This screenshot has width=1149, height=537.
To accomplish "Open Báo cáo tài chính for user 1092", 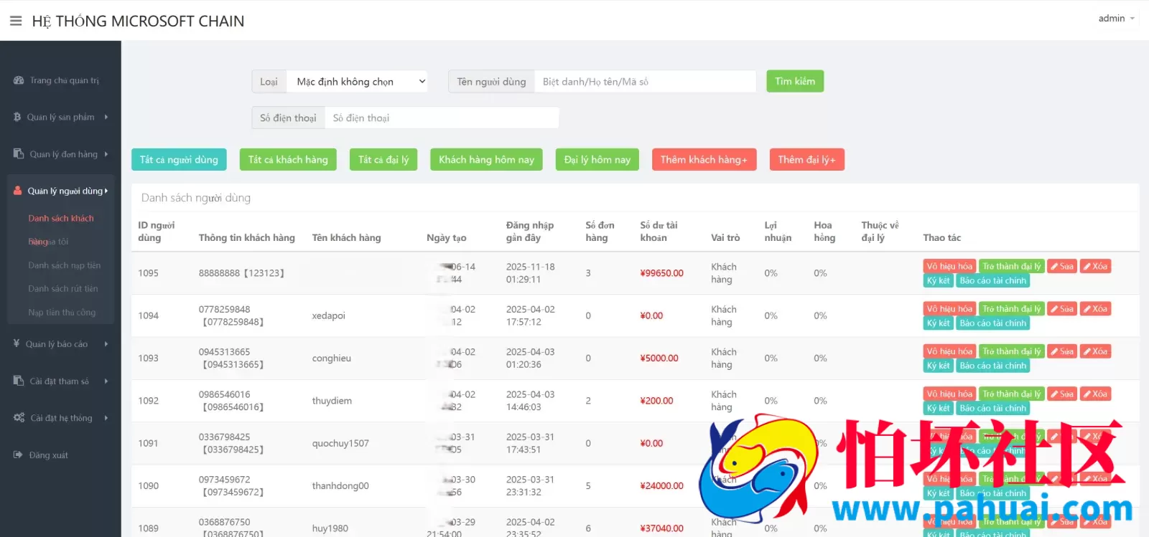I will click(x=993, y=408).
